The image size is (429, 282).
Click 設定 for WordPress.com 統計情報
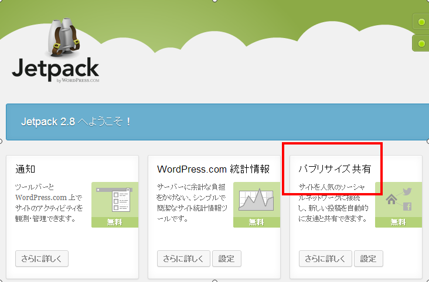click(227, 259)
